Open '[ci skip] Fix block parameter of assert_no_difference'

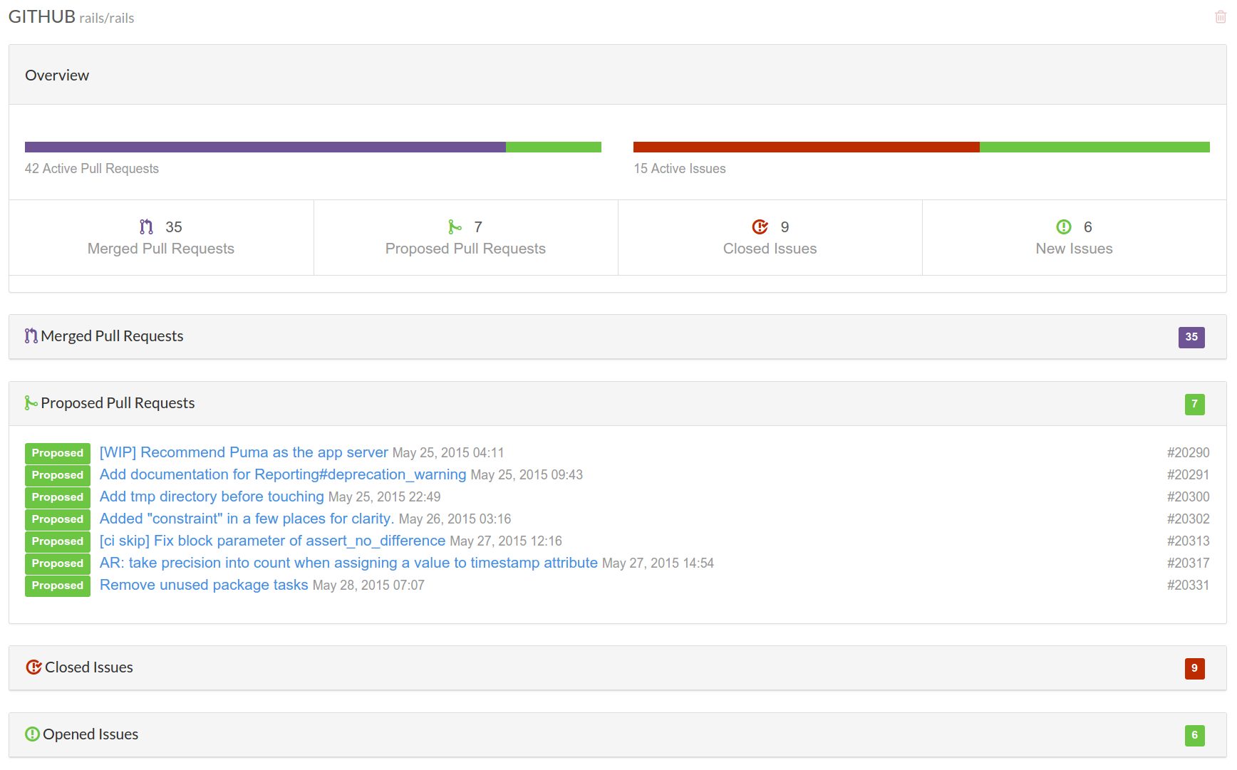272,541
